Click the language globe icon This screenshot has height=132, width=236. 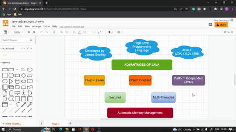232,20
